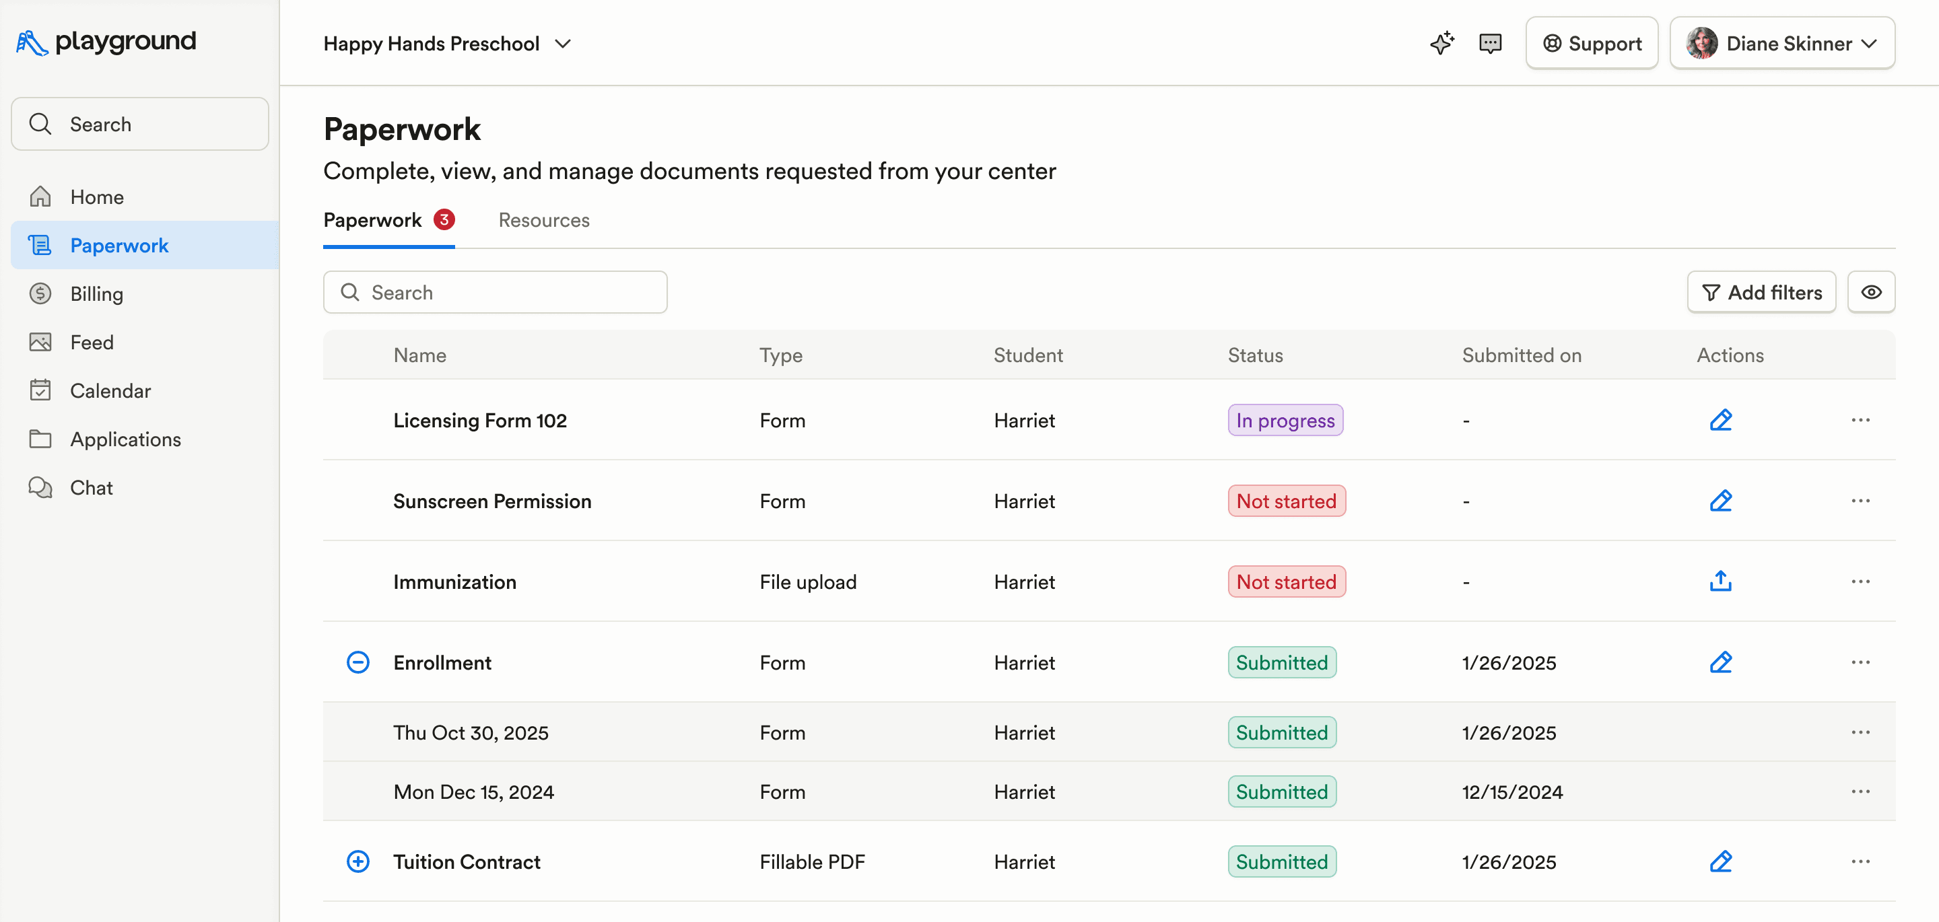Viewport: 1939px width, 922px height.
Task: Click the Add filters button
Action: 1761,292
